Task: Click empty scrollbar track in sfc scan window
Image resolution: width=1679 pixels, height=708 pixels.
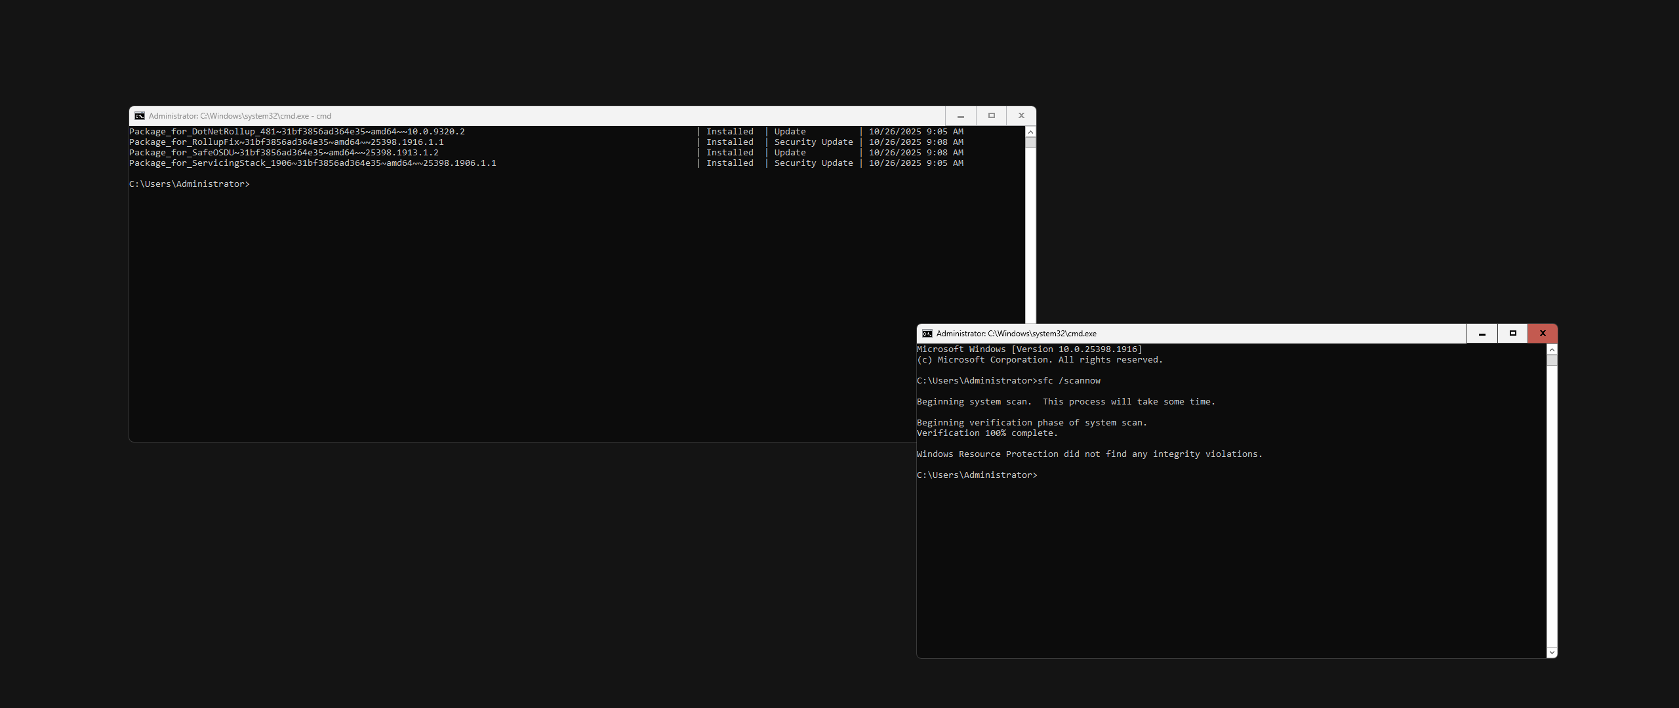Action: [1552, 505]
